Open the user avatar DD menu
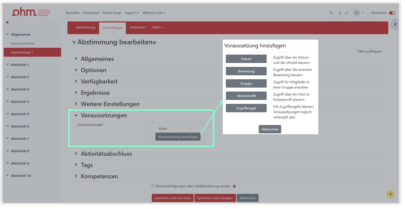This screenshot has height=209, width=405. [358, 13]
